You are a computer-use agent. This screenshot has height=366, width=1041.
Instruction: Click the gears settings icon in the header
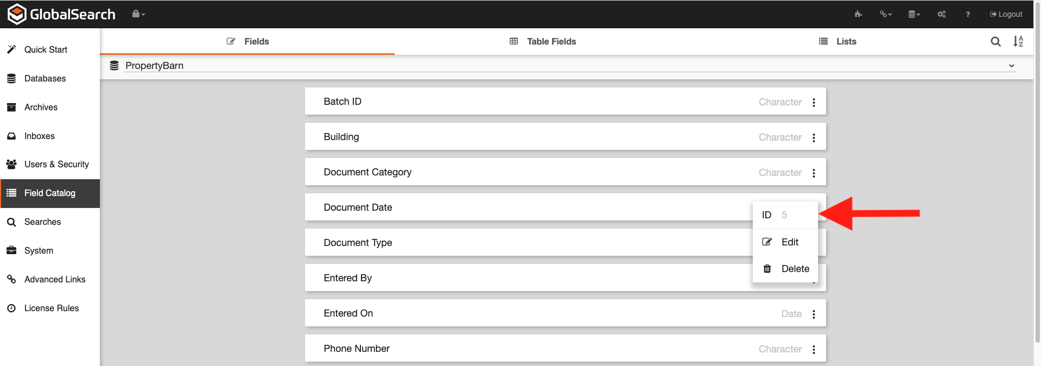tap(942, 14)
